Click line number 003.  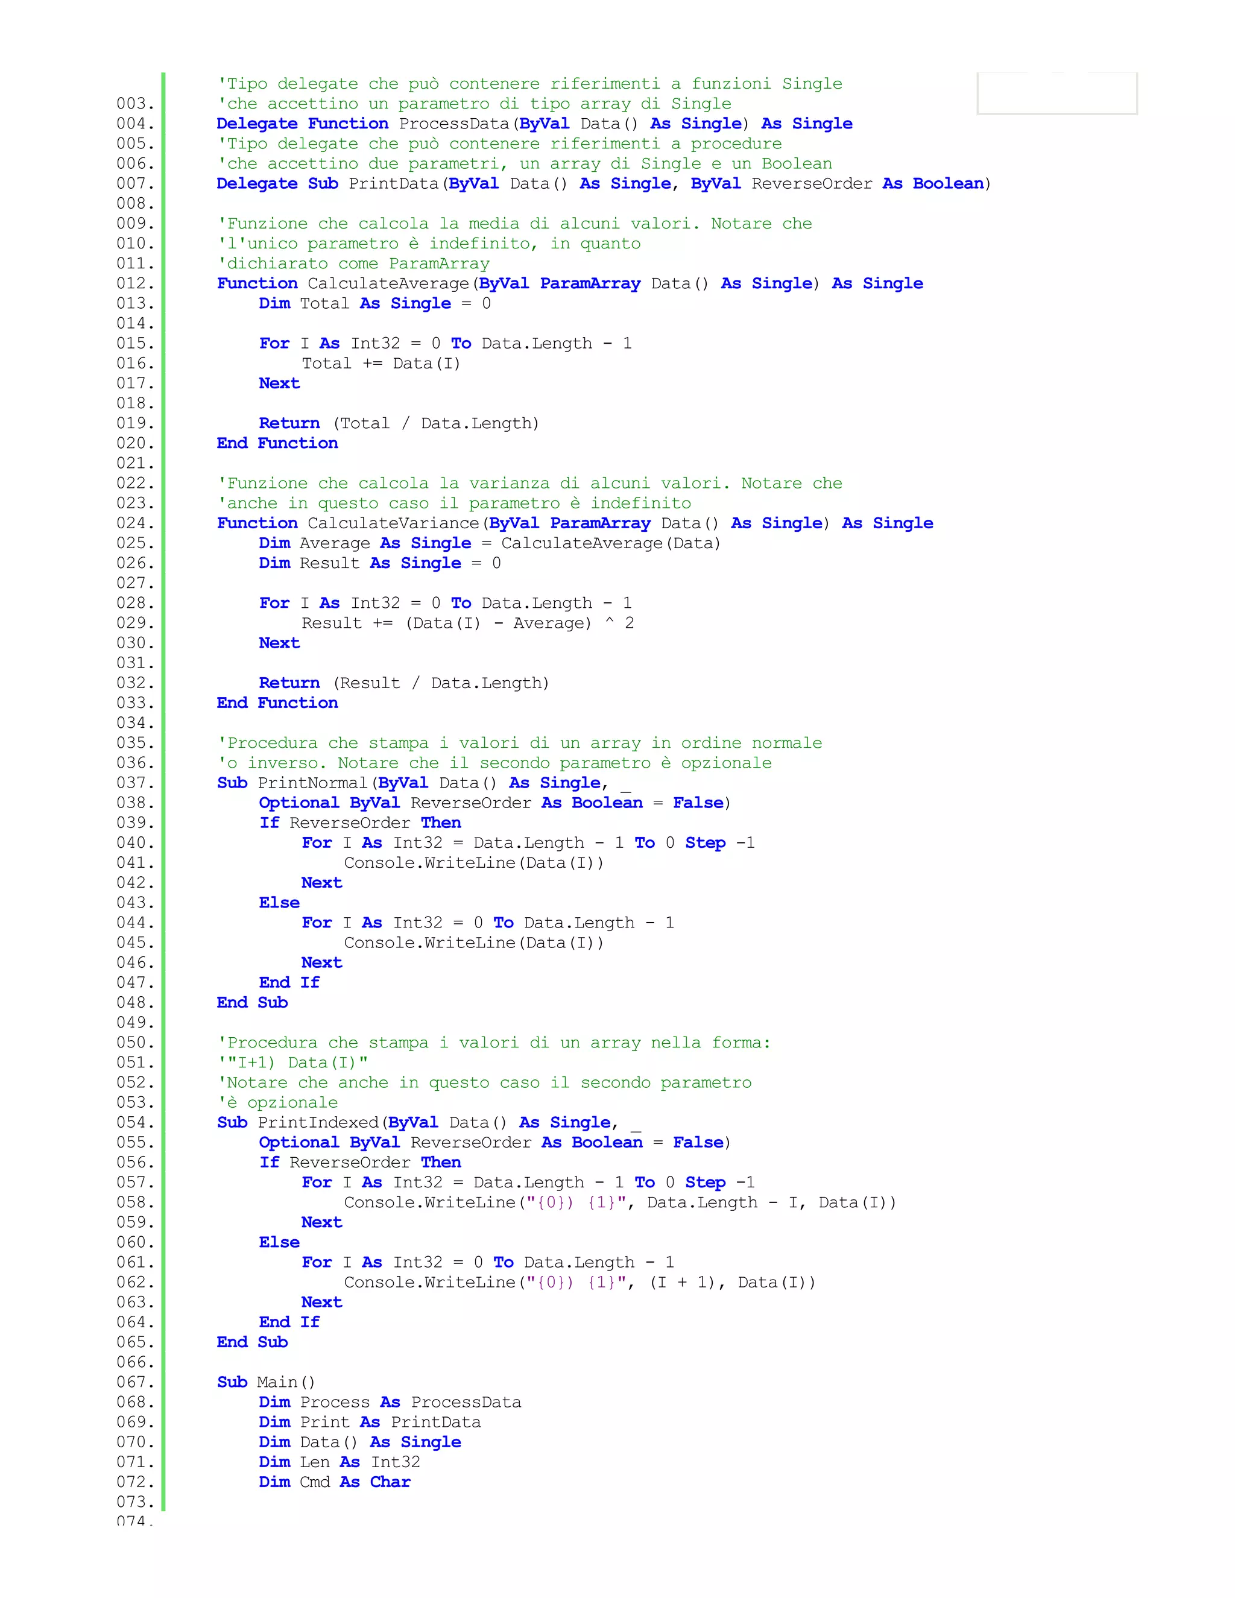[x=135, y=104]
